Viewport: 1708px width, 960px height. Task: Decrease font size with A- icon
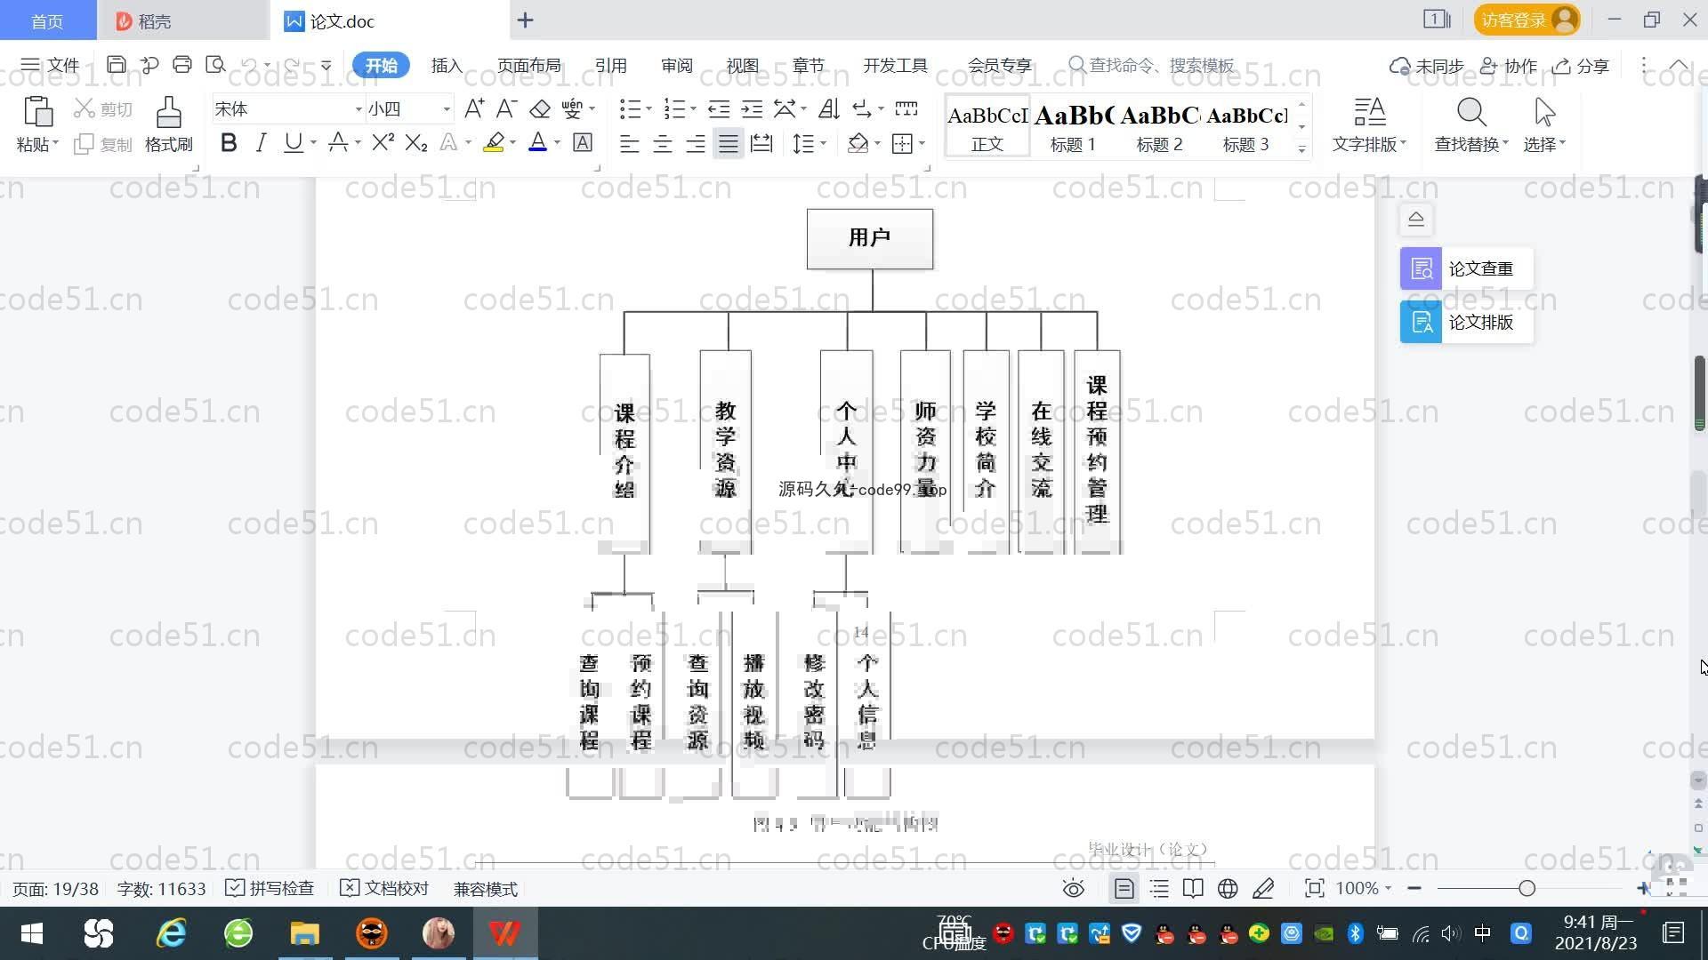pos(506,108)
